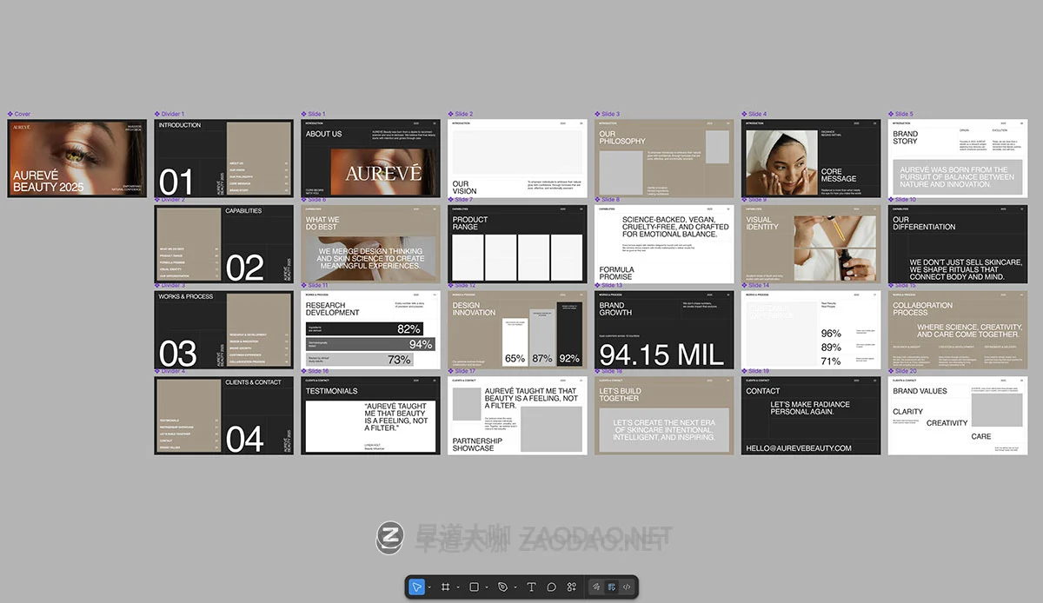Toggle Dev Mode code view
The height and width of the screenshot is (603, 1043).
pos(627,587)
